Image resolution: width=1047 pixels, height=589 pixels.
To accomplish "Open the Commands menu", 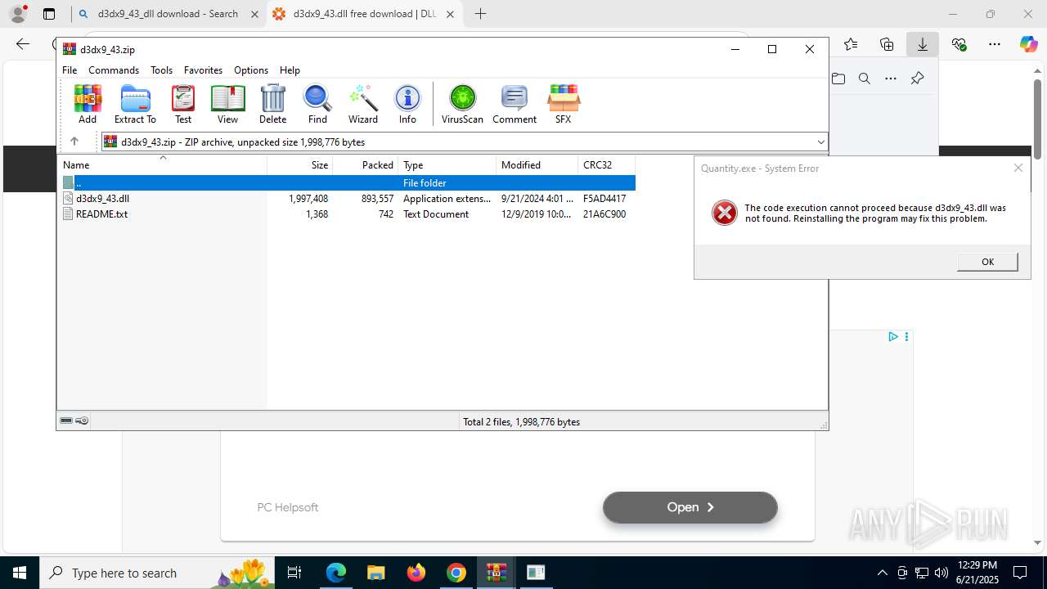I will coord(114,70).
